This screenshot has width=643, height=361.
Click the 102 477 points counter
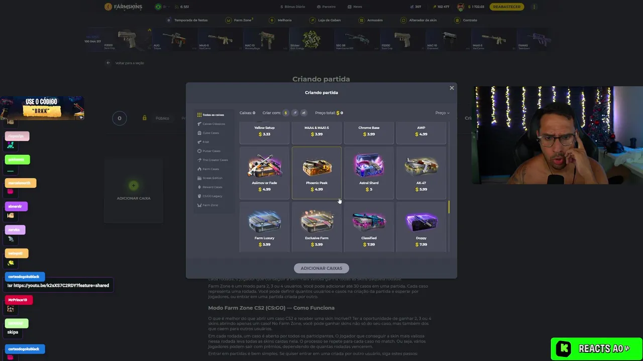coord(441,7)
